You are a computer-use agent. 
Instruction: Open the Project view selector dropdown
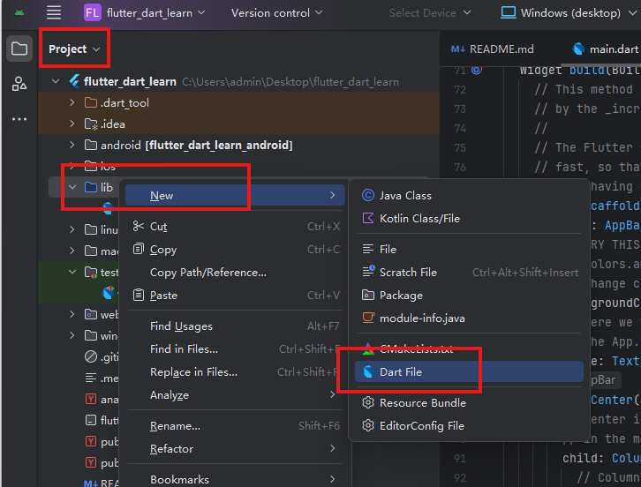[x=74, y=49]
